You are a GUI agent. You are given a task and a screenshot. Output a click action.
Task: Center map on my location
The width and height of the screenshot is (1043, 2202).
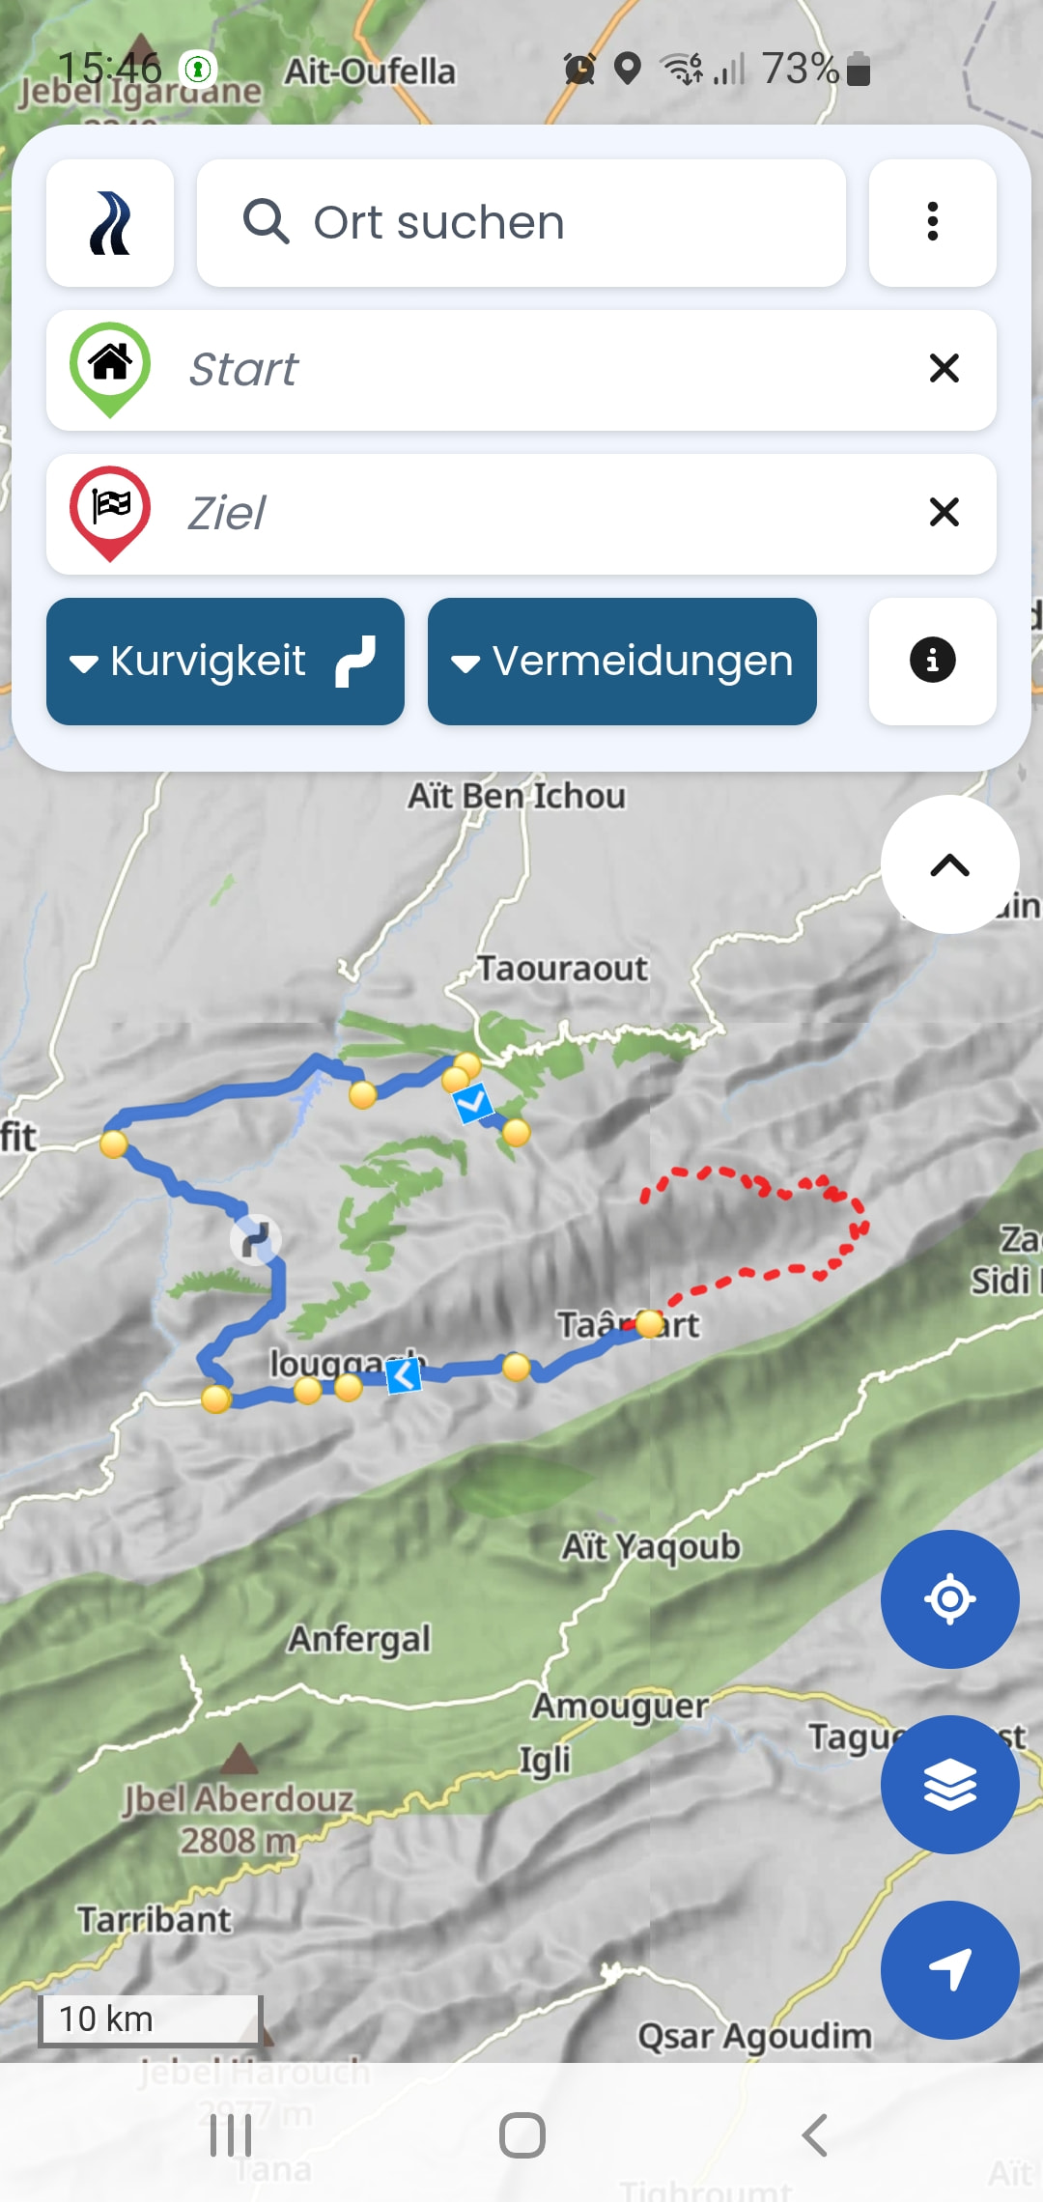(949, 1599)
